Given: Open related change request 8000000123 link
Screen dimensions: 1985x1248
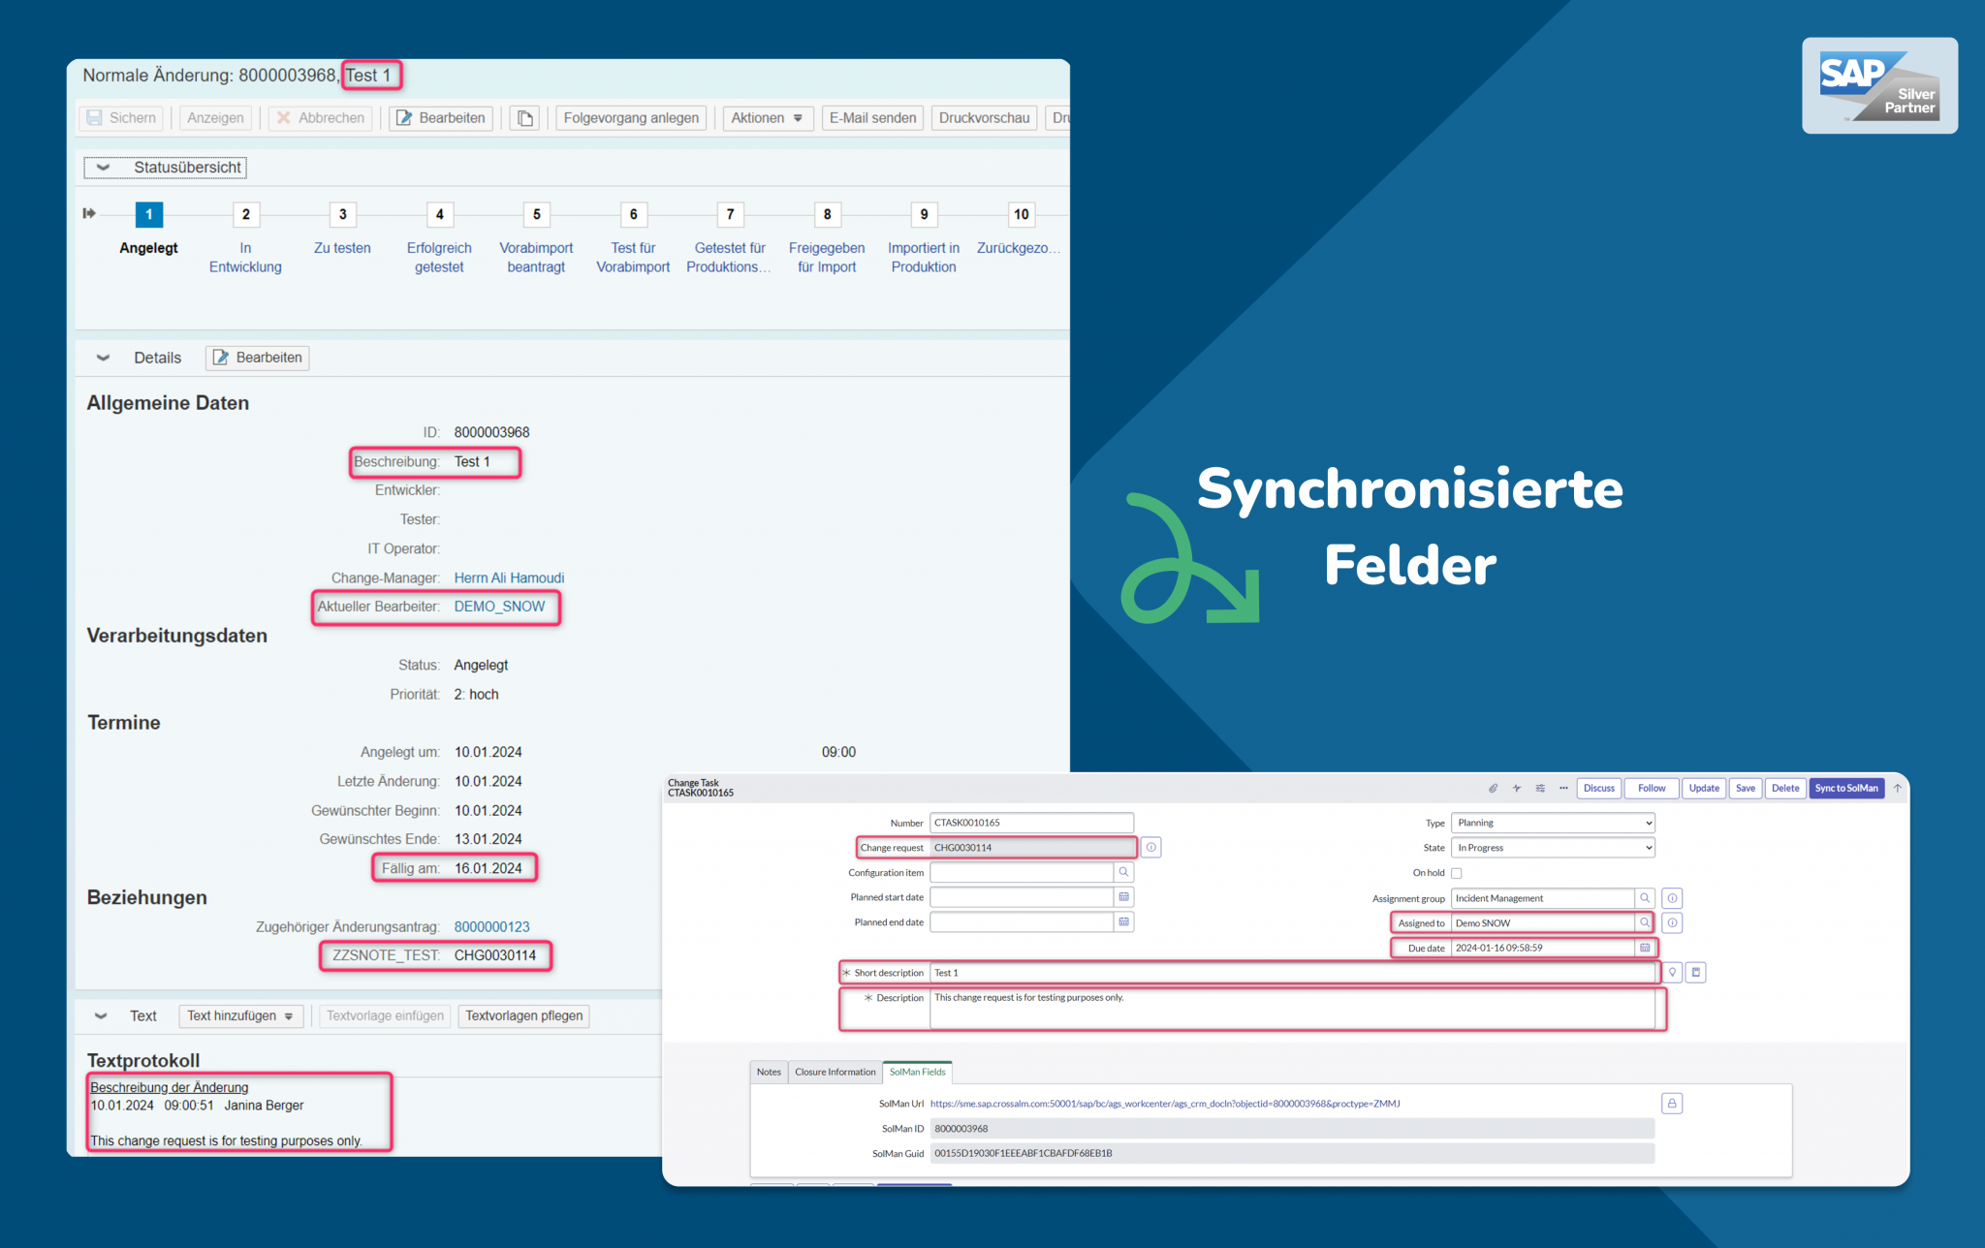Looking at the screenshot, I should click(x=491, y=926).
